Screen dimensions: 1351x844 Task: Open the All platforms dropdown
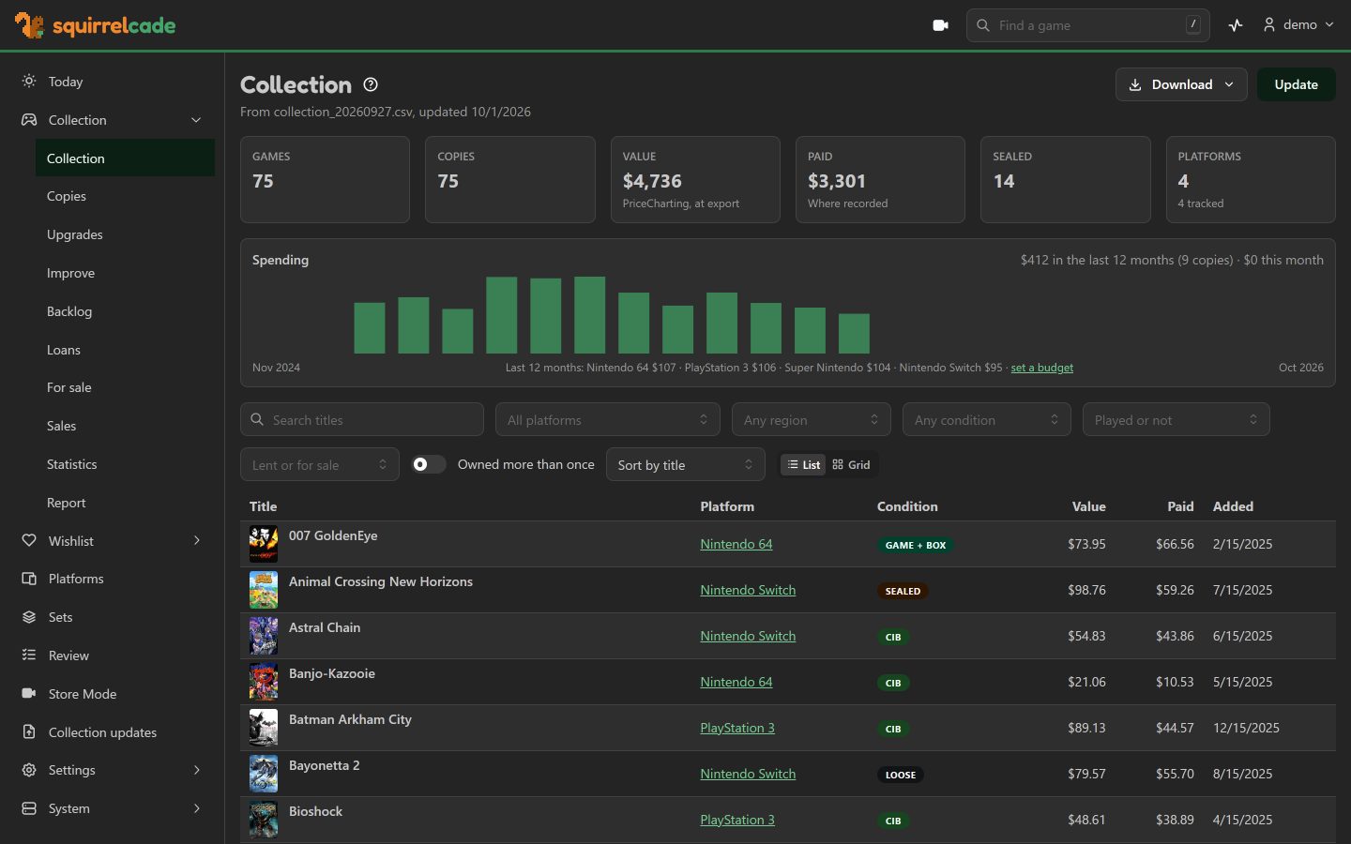coord(608,419)
